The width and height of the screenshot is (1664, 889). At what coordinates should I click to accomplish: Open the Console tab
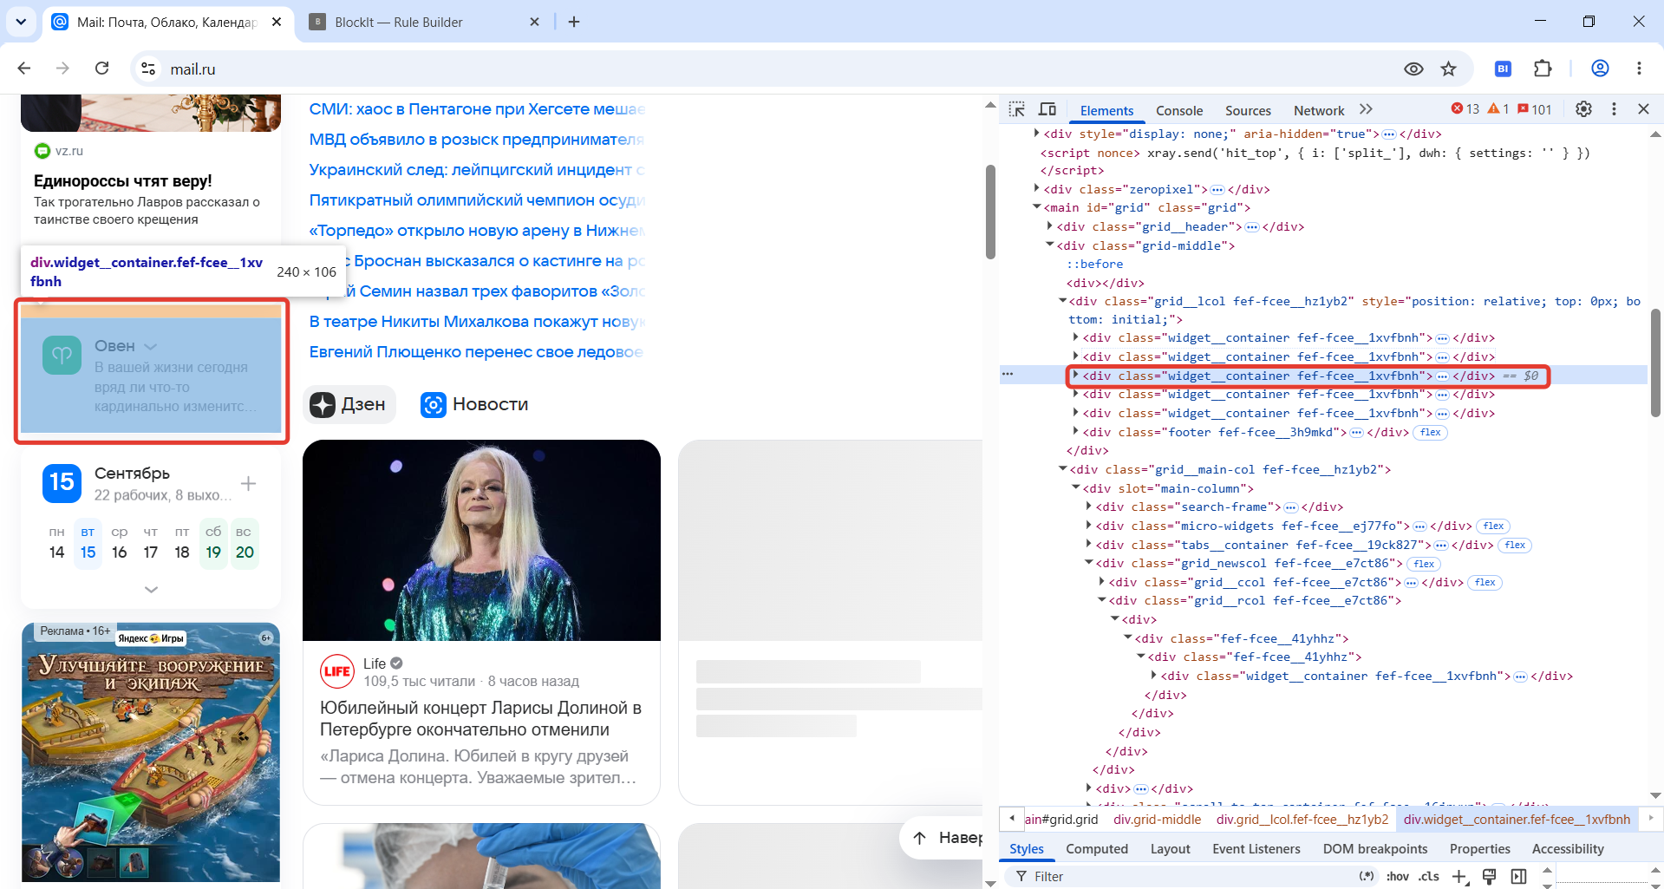coord(1179,110)
